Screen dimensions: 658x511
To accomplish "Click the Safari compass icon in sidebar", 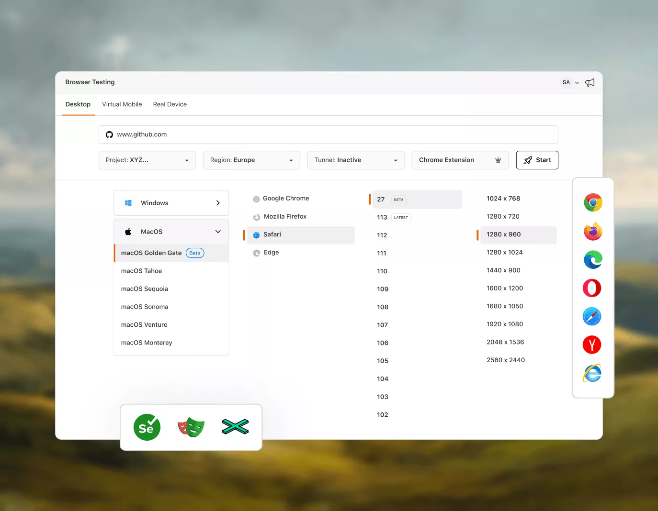I will coord(592,316).
